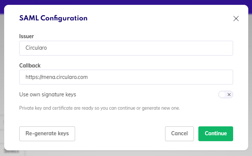Screen dimensions: 252x156
Task: Click the green Continue button
Action: (216, 134)
